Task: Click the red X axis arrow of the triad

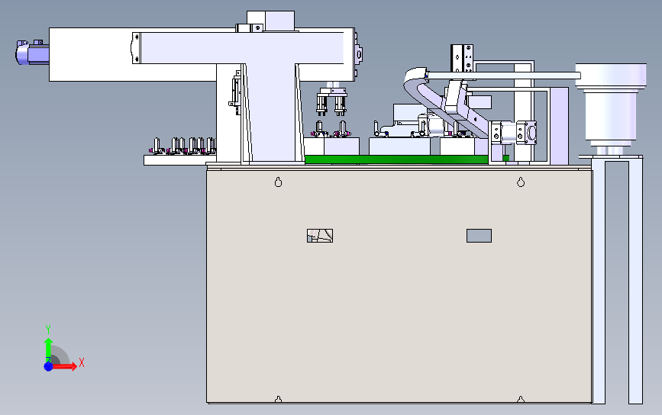Action: (66, 366)
